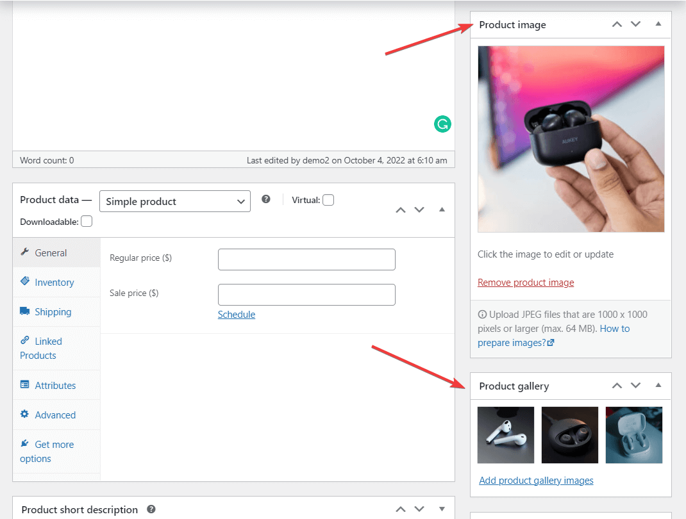Screen dimensions: 686x519
Task: Move Product data panel up
Action: (400, 210)
